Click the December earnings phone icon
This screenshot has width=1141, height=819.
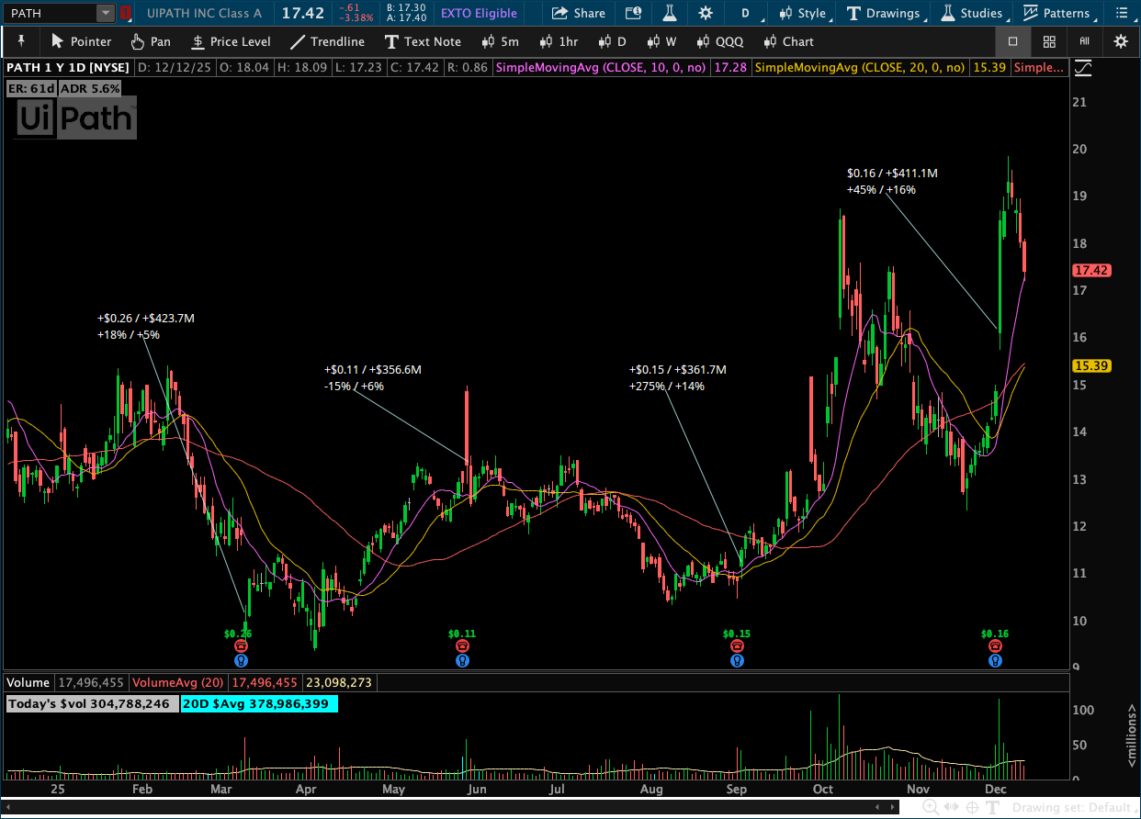click(995, 646)
